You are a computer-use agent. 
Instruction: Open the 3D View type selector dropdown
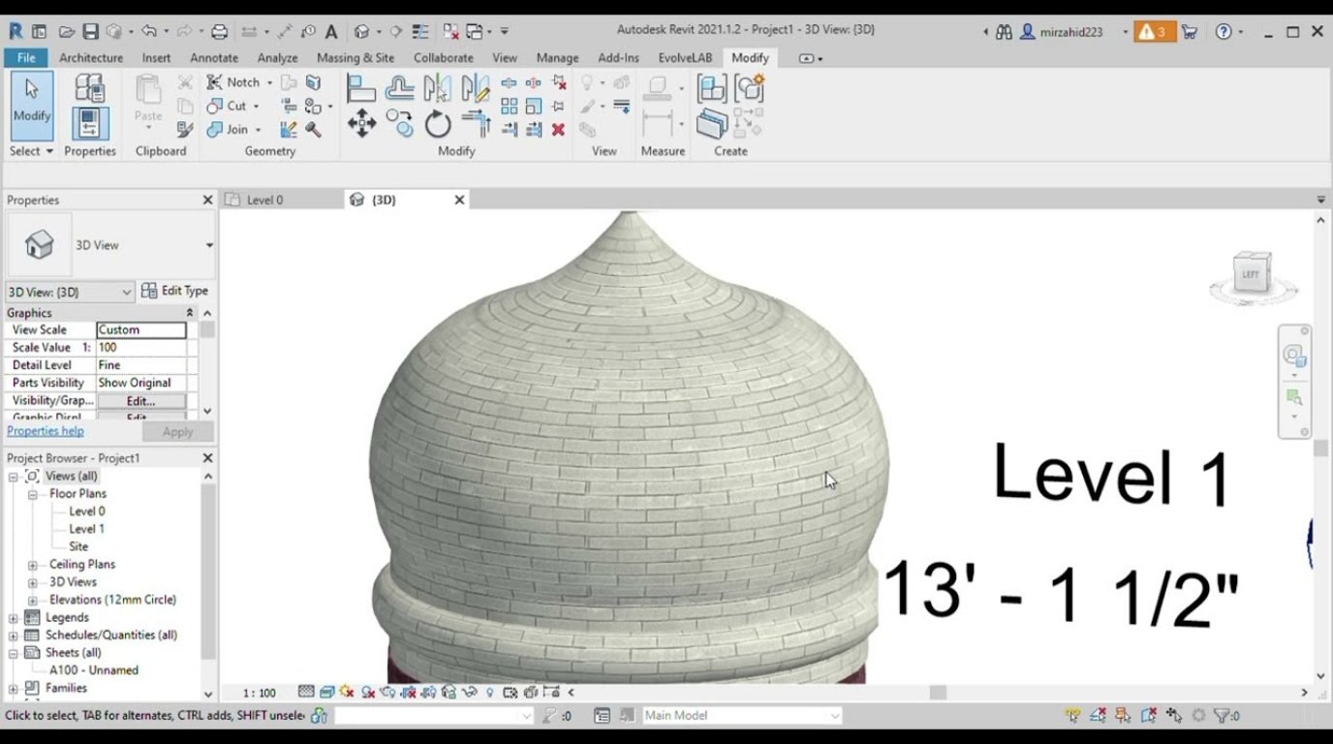[208, 245]
